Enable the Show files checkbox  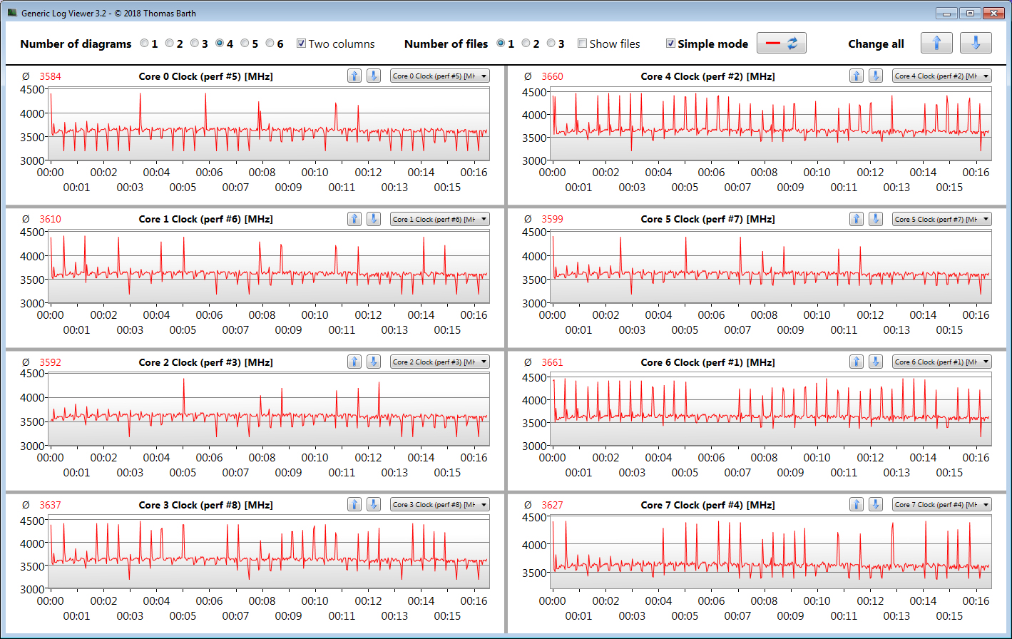pos(582,44)
